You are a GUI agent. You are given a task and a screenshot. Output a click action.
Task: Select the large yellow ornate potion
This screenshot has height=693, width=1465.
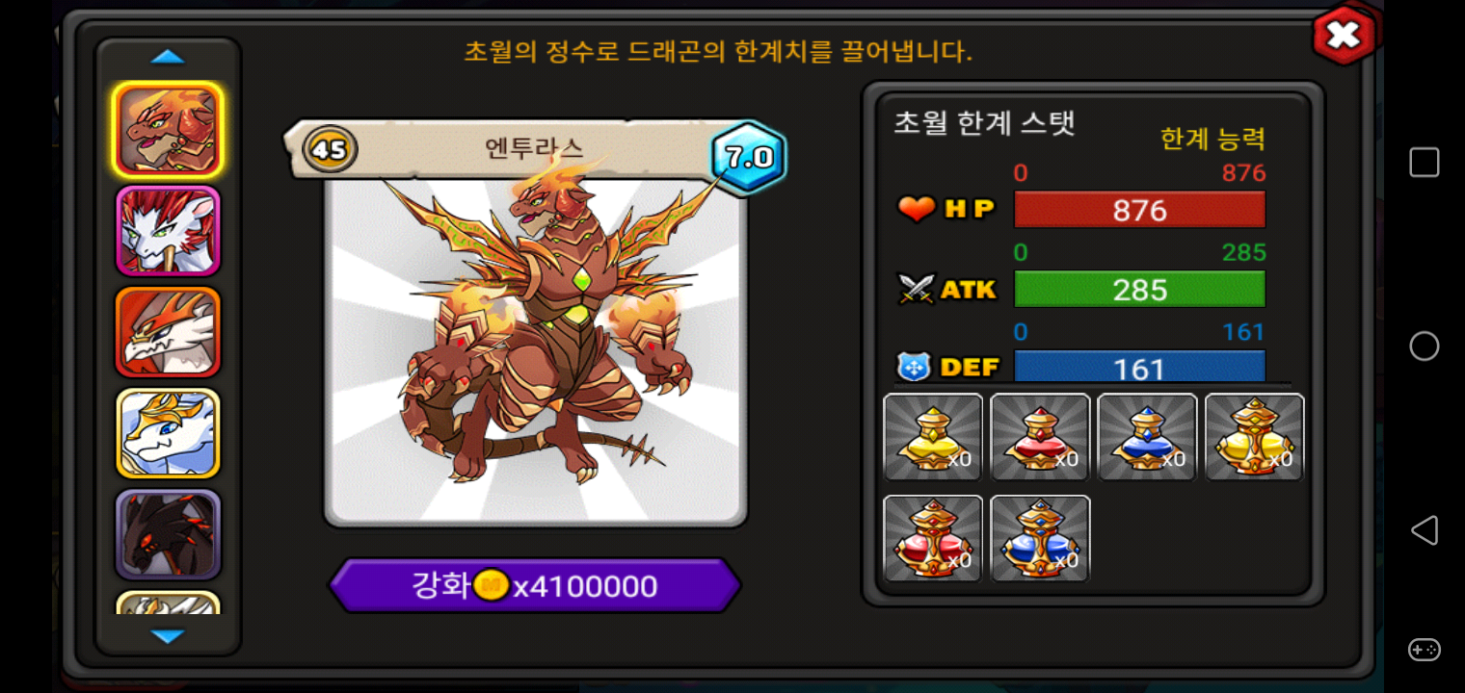[1254, 437]
